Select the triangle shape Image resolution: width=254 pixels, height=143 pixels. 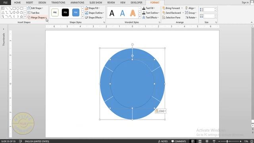tap(3, 12)
